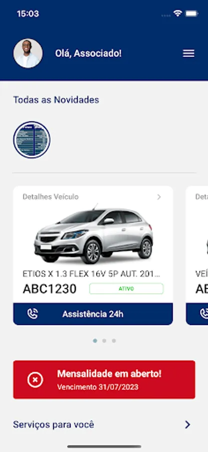The height and width of the screenshot is (452, 208).
Task: Tap the silver car image
Action: point(94,235)
